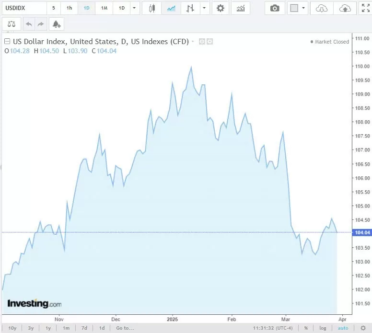Viewport: 372px width, 333px height.
Task: Create an alert with the bell icon
Action: point(57,24)
